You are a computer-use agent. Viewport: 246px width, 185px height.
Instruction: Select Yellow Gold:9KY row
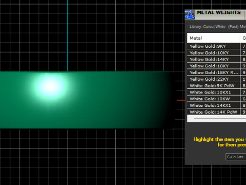217,46
